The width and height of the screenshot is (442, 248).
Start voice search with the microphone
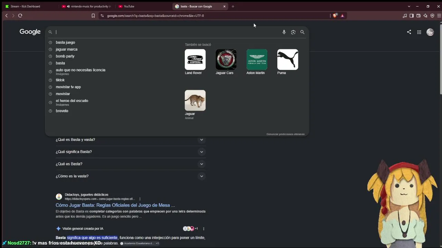pyautogui.click(x=284, y=32)
